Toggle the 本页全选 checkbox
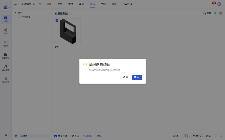Viewport: 225px width, 140px height. [x=56, y=136]
